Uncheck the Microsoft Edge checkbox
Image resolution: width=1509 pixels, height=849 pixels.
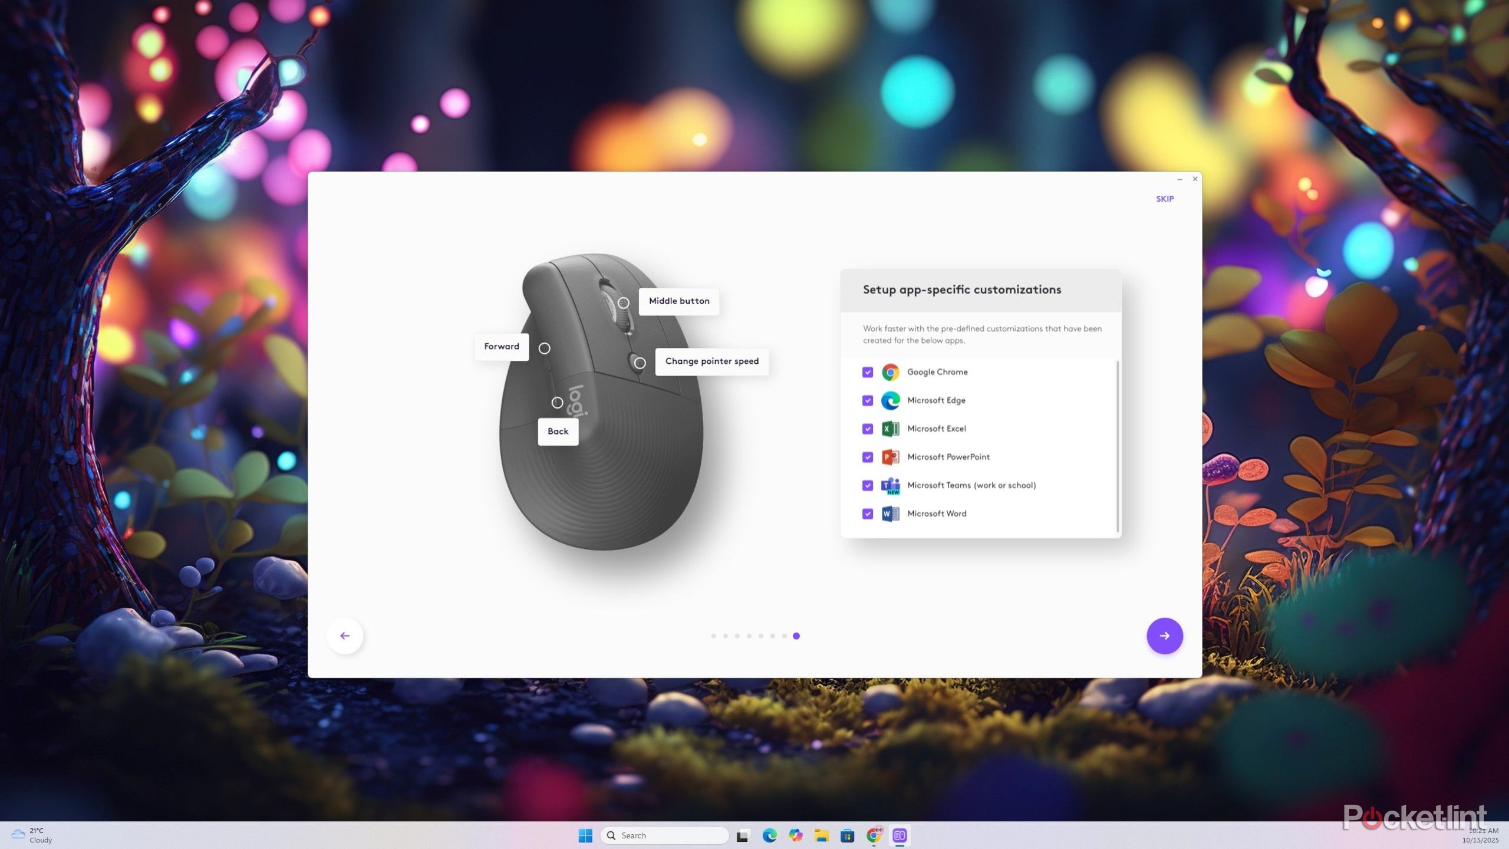pyautogui.click(x=867, y=400)
